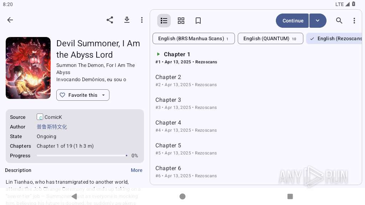Continue reading the manga
The width and height of the screenshot is (365, 205).
click(x=292, y=21)
